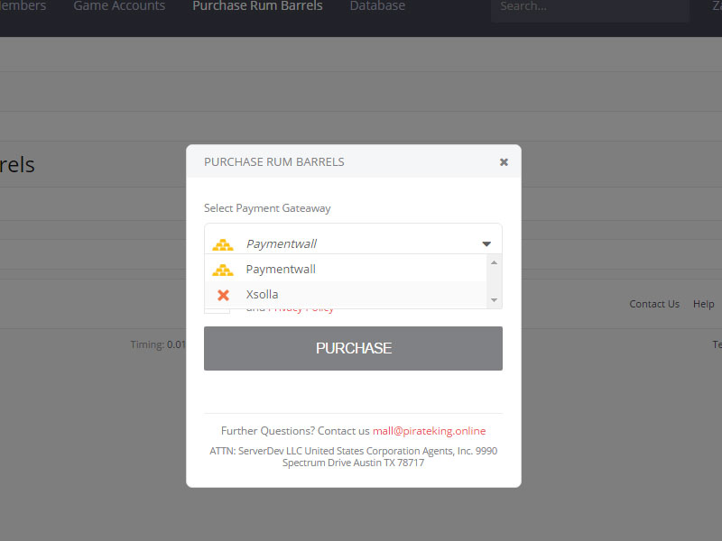Open the Privacy Policy link
The image size is (722, 541).
301,310
